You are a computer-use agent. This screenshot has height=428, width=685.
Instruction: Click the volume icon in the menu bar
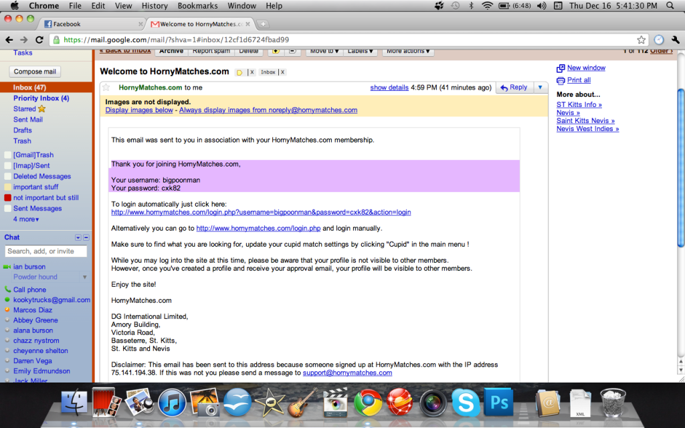(x=541, y=5)
